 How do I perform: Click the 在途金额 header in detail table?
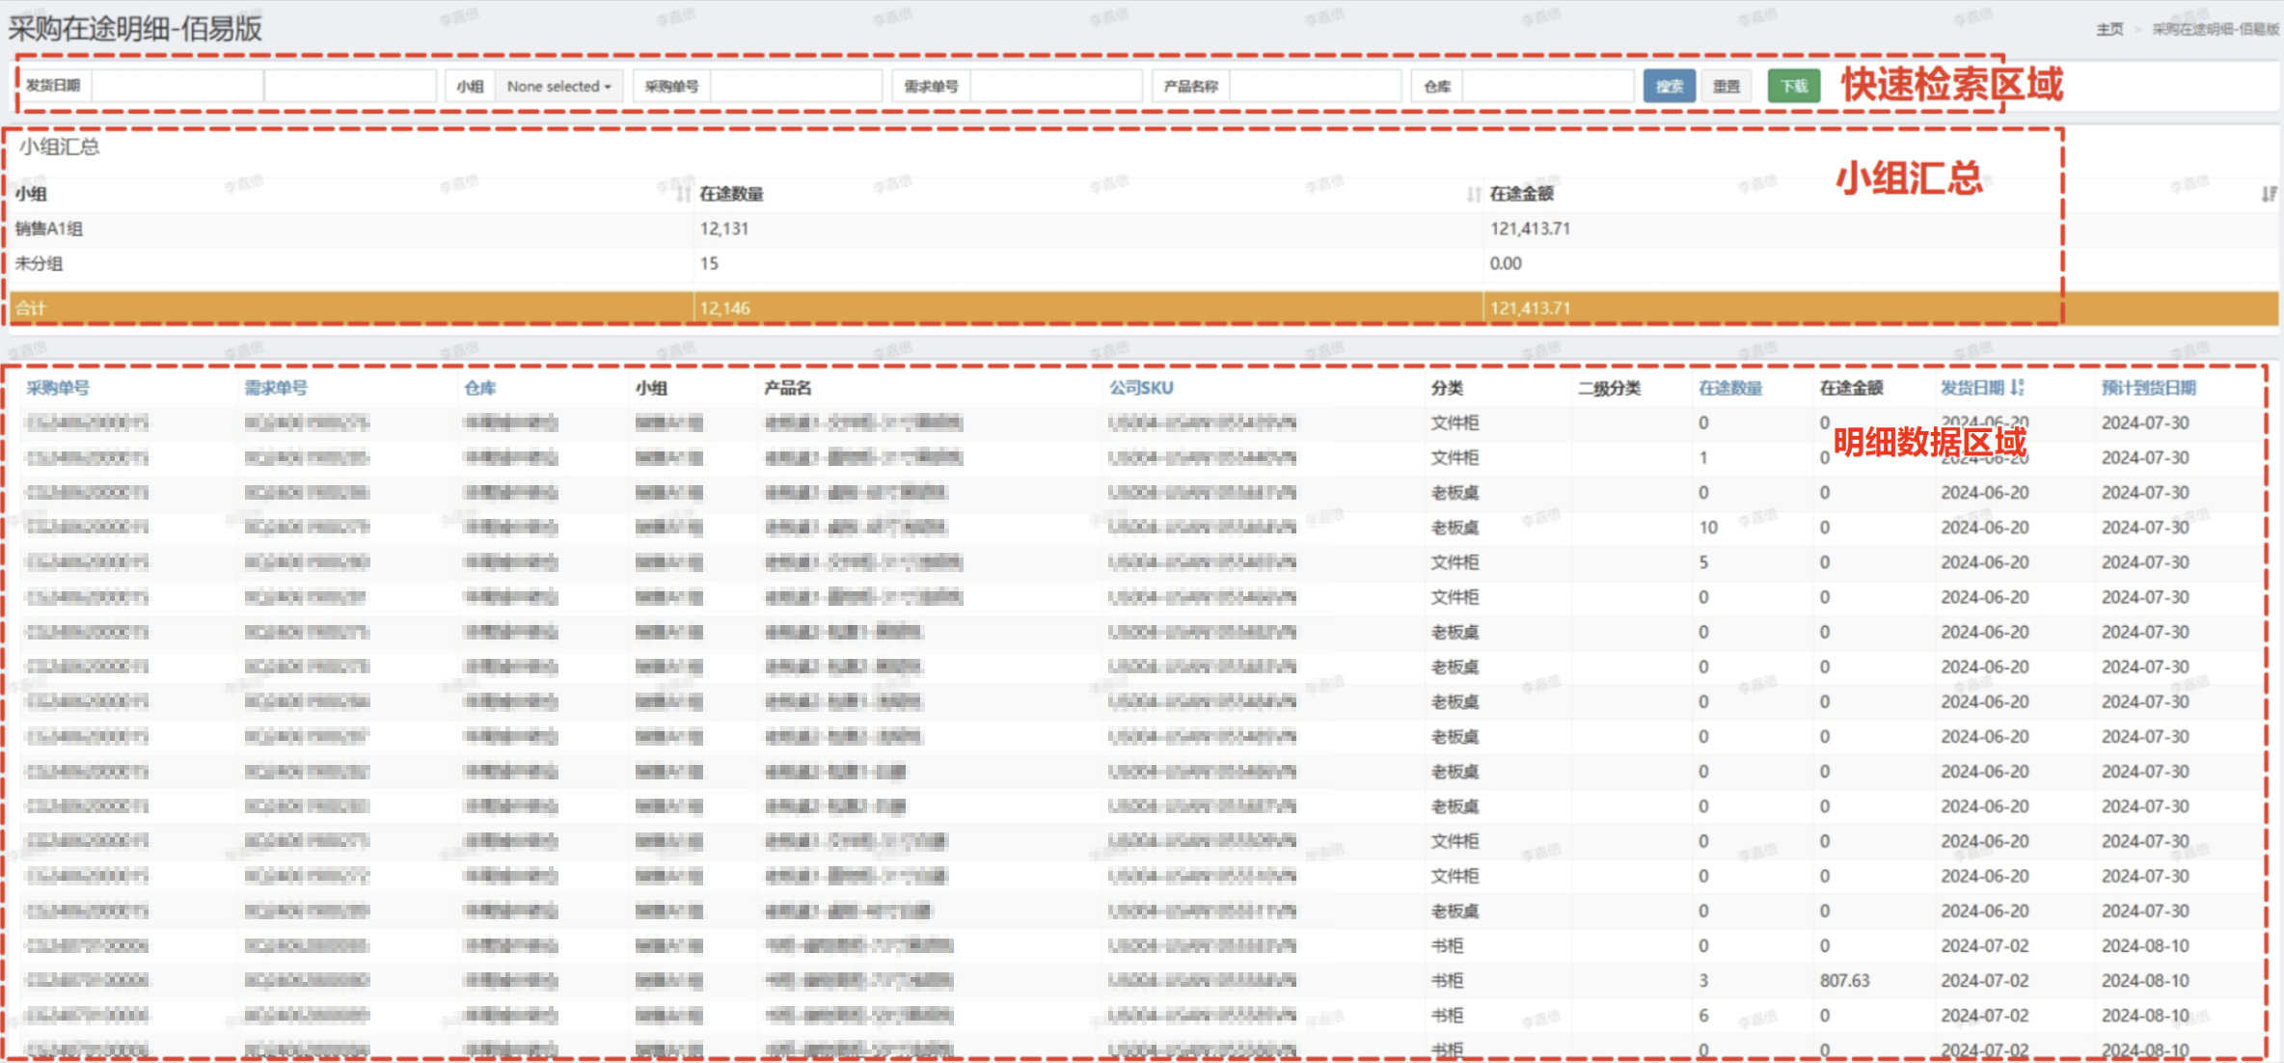coord(1852,388)
